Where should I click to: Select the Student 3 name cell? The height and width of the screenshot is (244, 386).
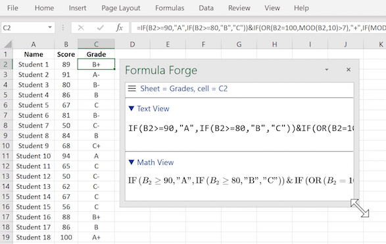34,85
